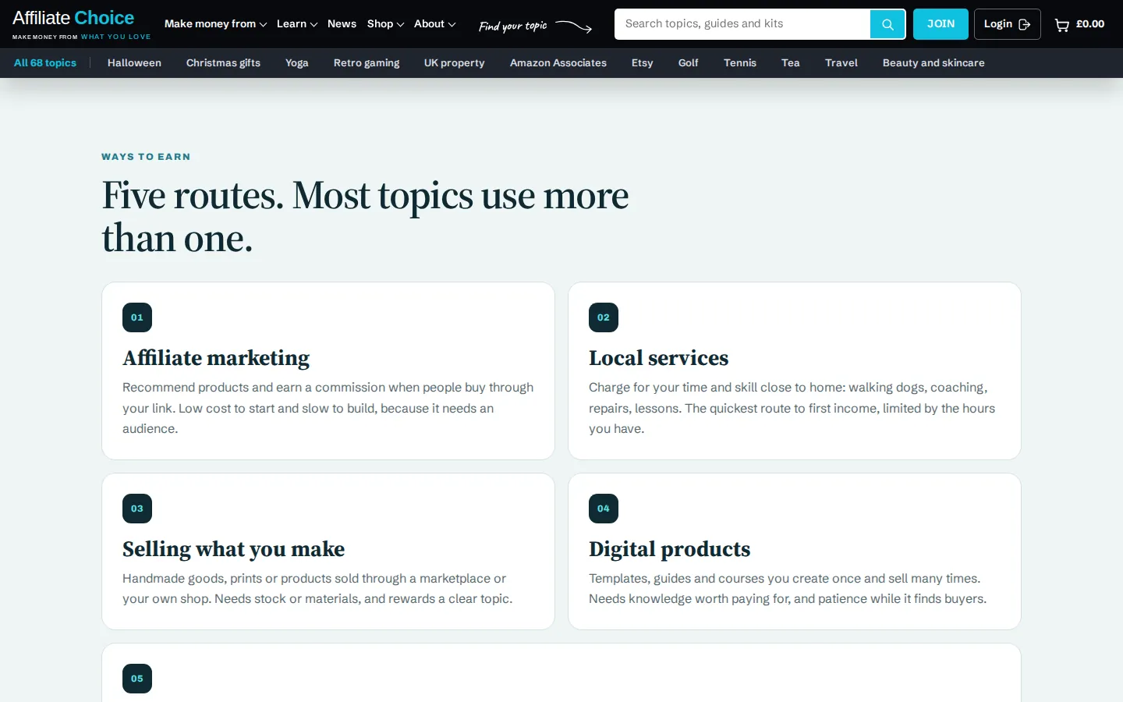This screenshot has height=702, width=1123.
Task: Click the WAYS TO EARN label
Action: [x=146, y=157]
